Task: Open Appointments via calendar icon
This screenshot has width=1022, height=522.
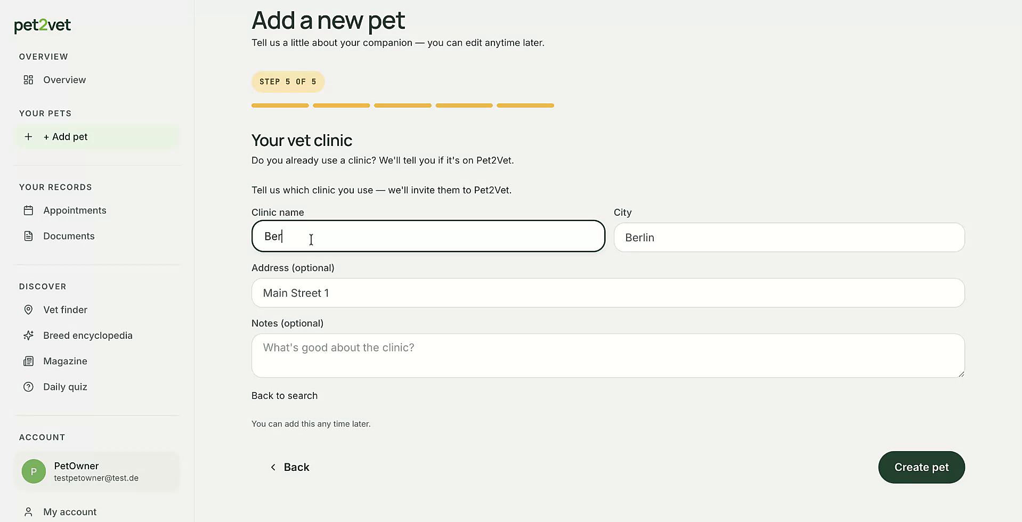Action: coord(28,210)
